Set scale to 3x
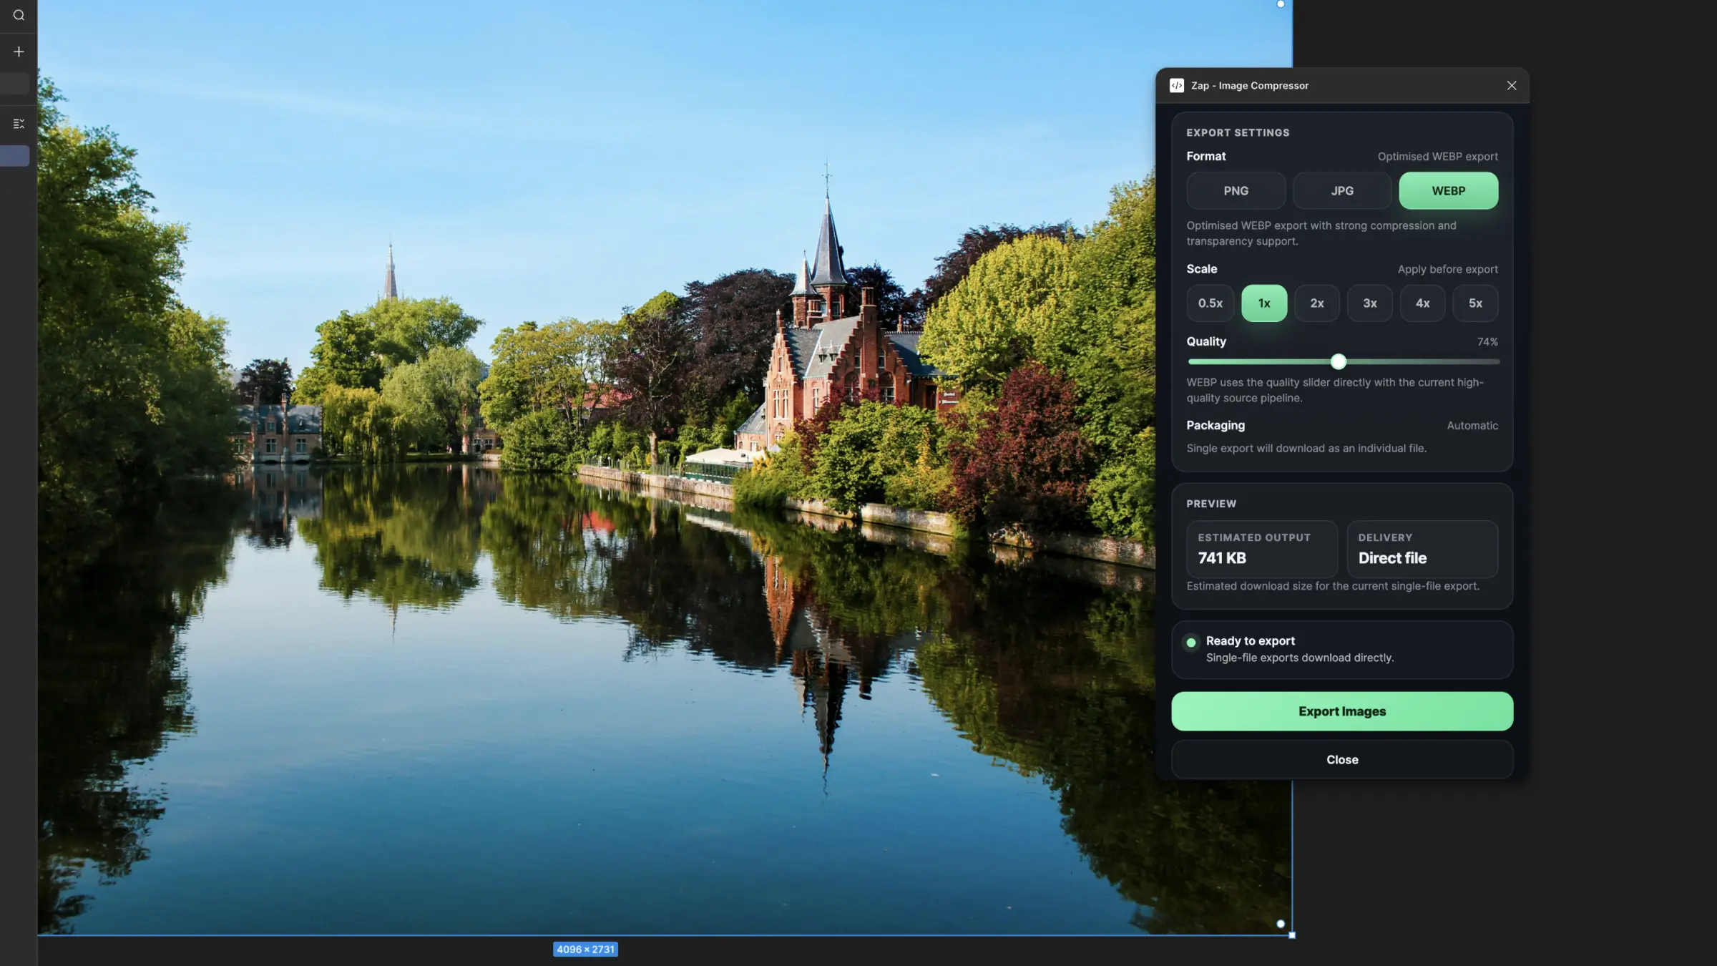The image size is (1717, 966). click(1369, 303)
